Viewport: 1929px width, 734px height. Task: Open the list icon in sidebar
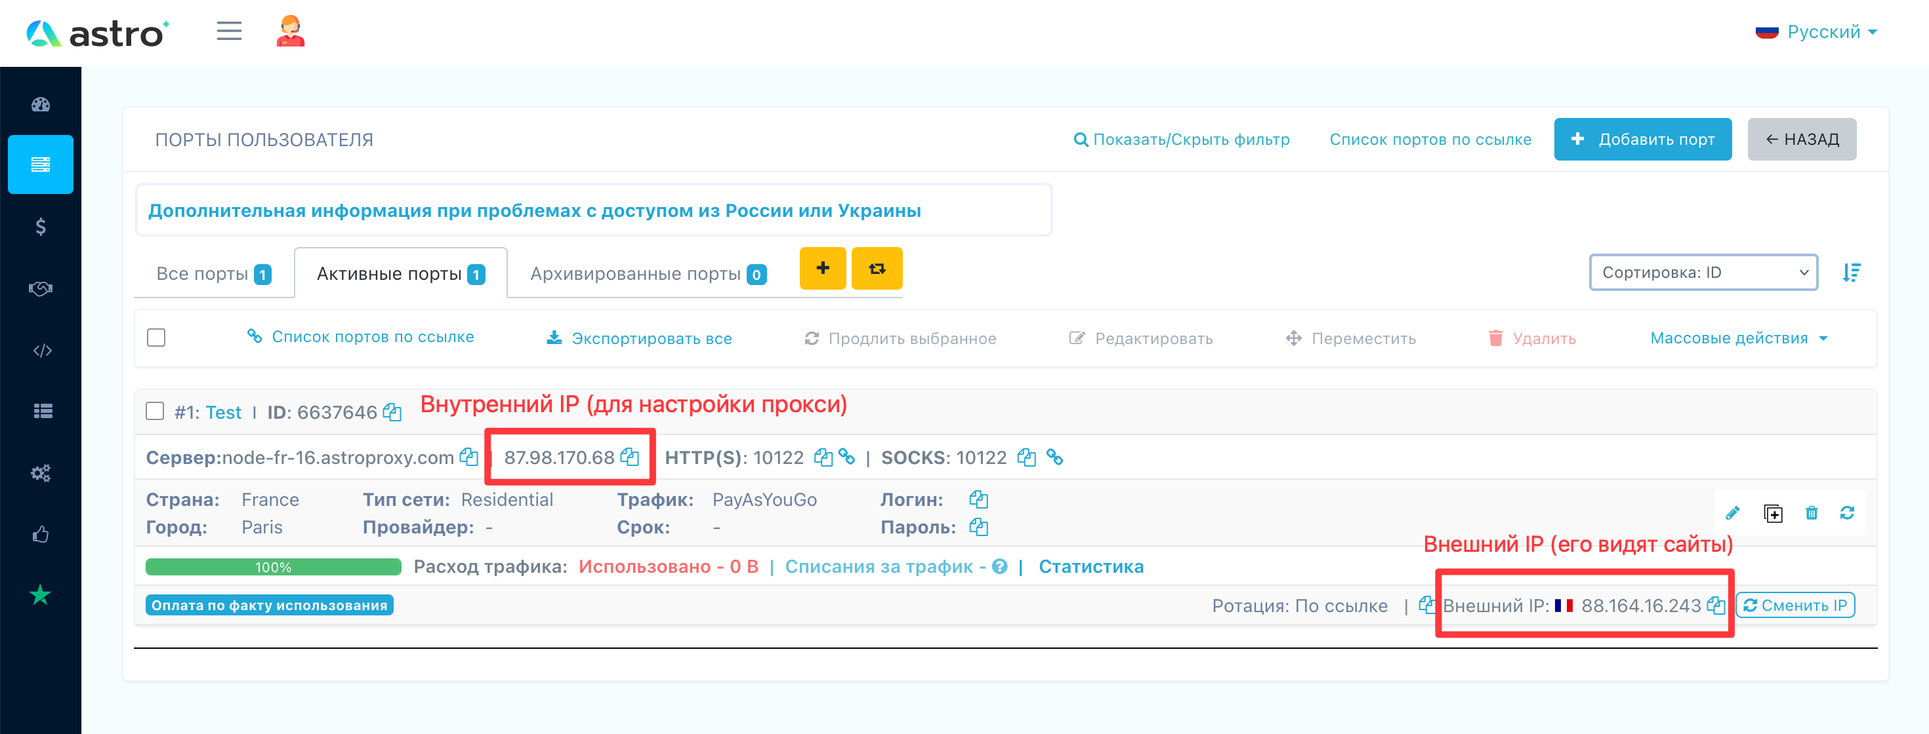pos(43,411)
